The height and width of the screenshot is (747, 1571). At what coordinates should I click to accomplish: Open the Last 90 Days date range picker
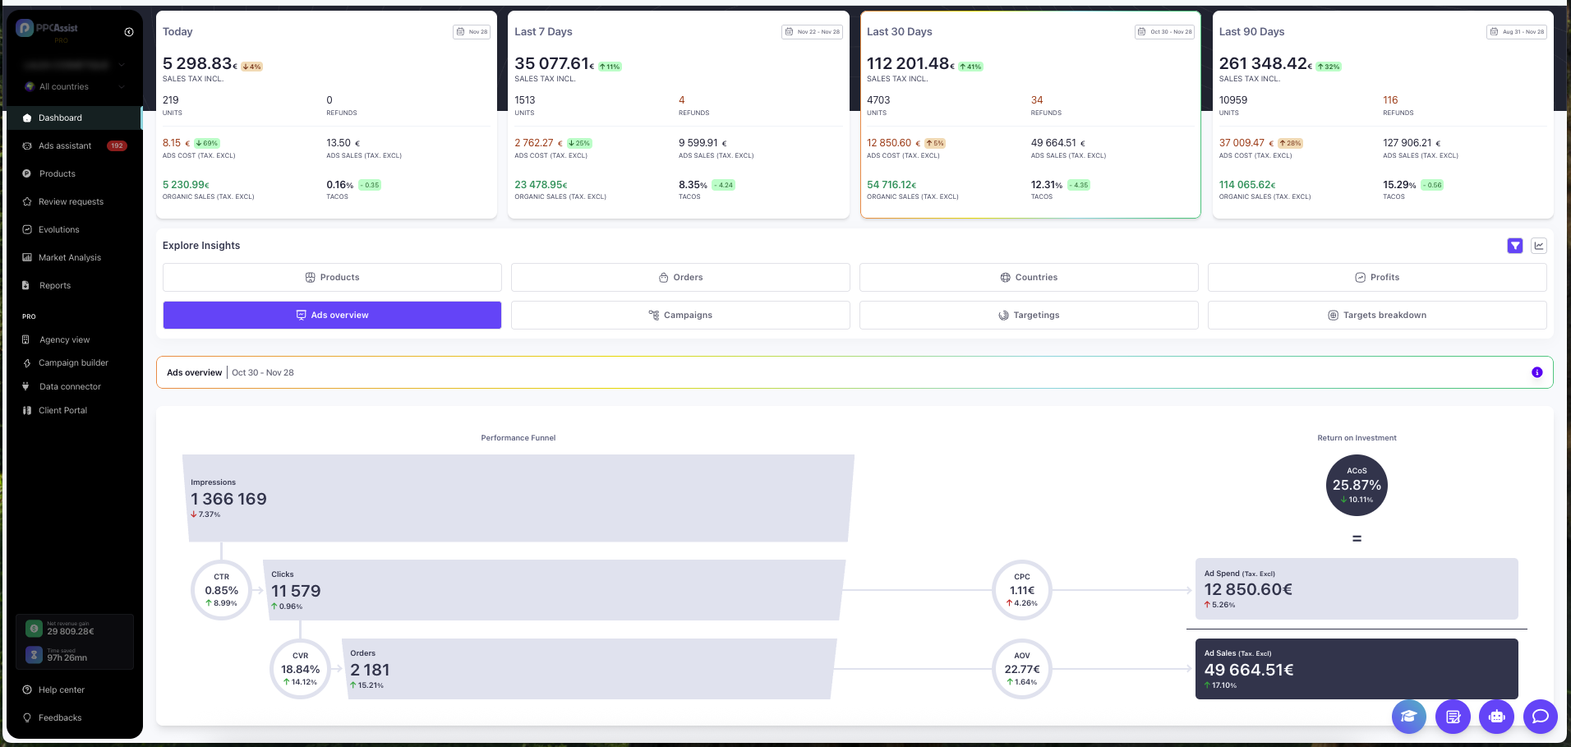click(1516, 32)
